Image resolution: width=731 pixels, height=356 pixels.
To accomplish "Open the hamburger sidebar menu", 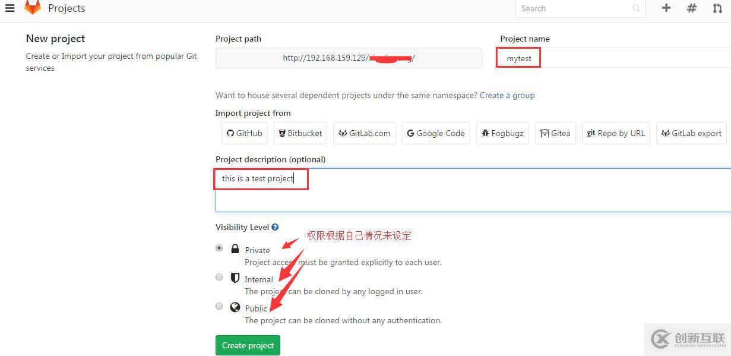I will [10, 8].
